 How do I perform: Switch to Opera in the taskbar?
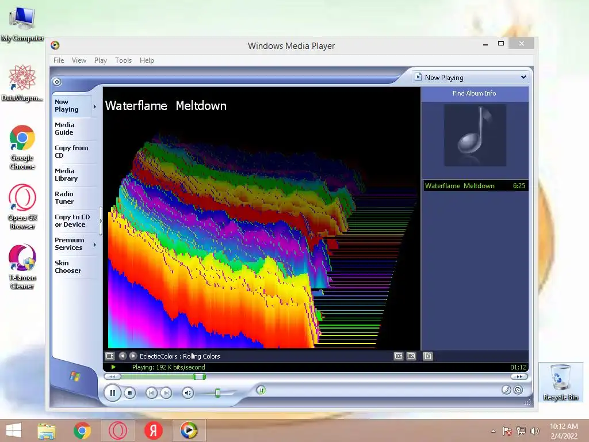[118, 430]
